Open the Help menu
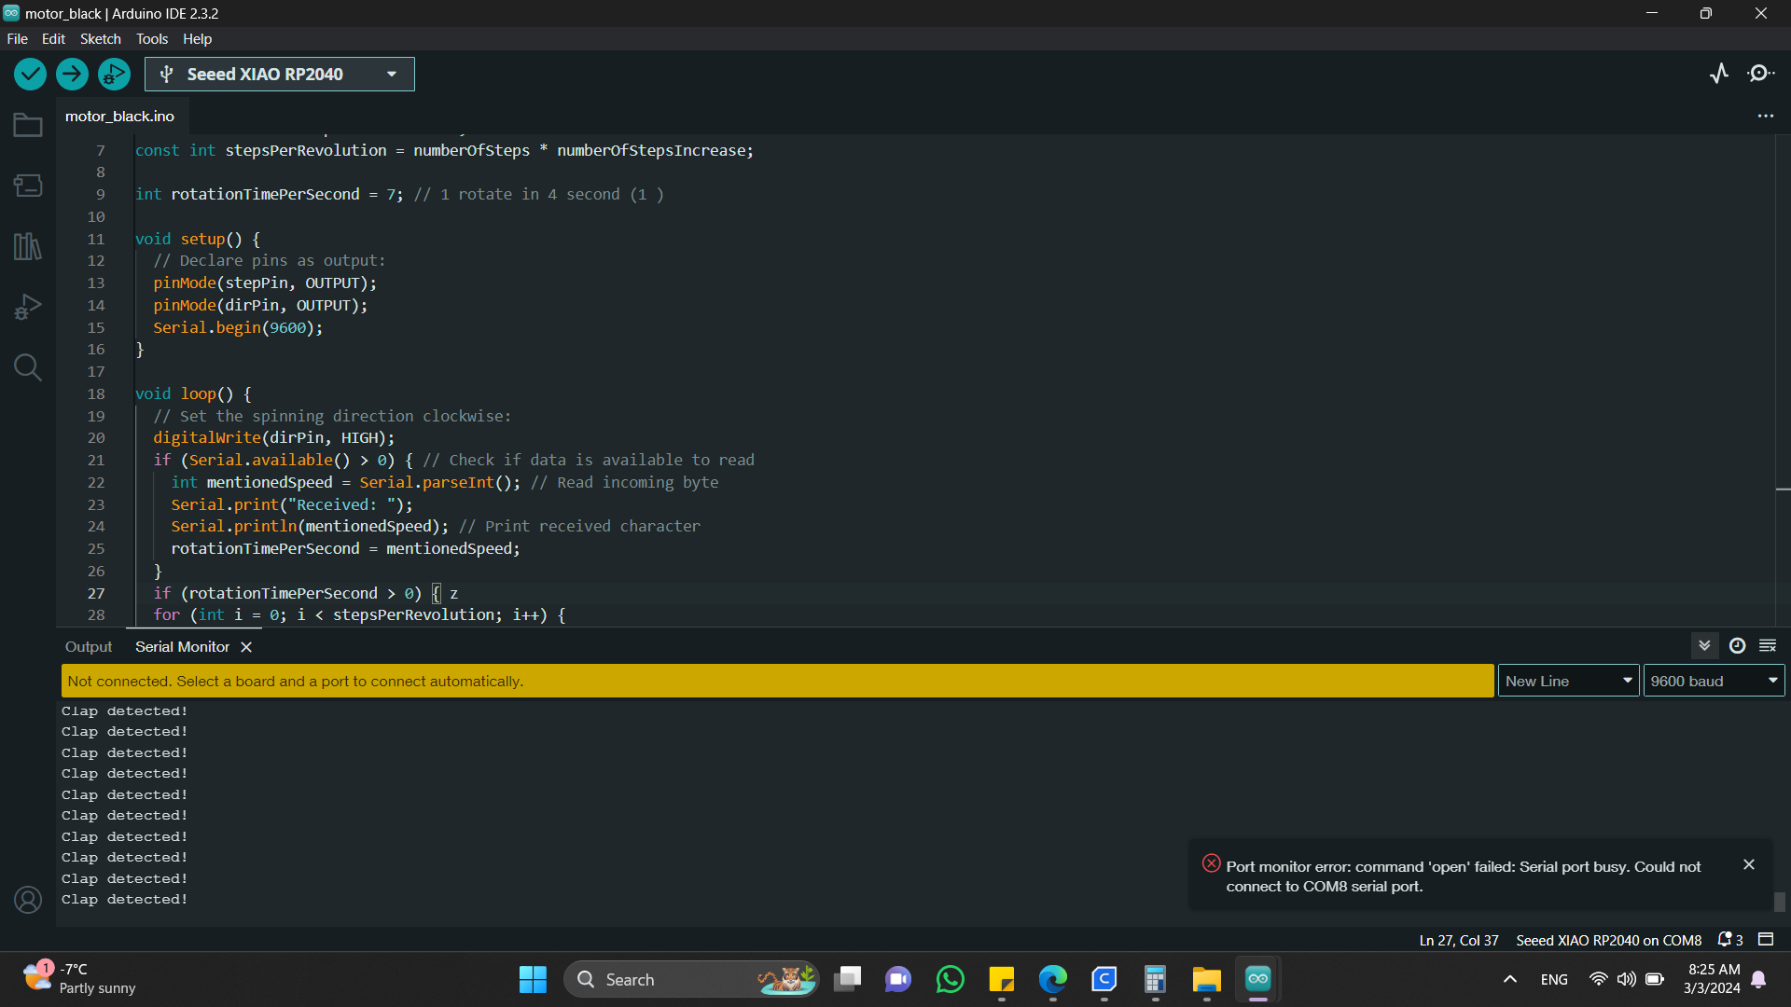The width and height of the screenshot is (1791, 1007). click(197, 39)
